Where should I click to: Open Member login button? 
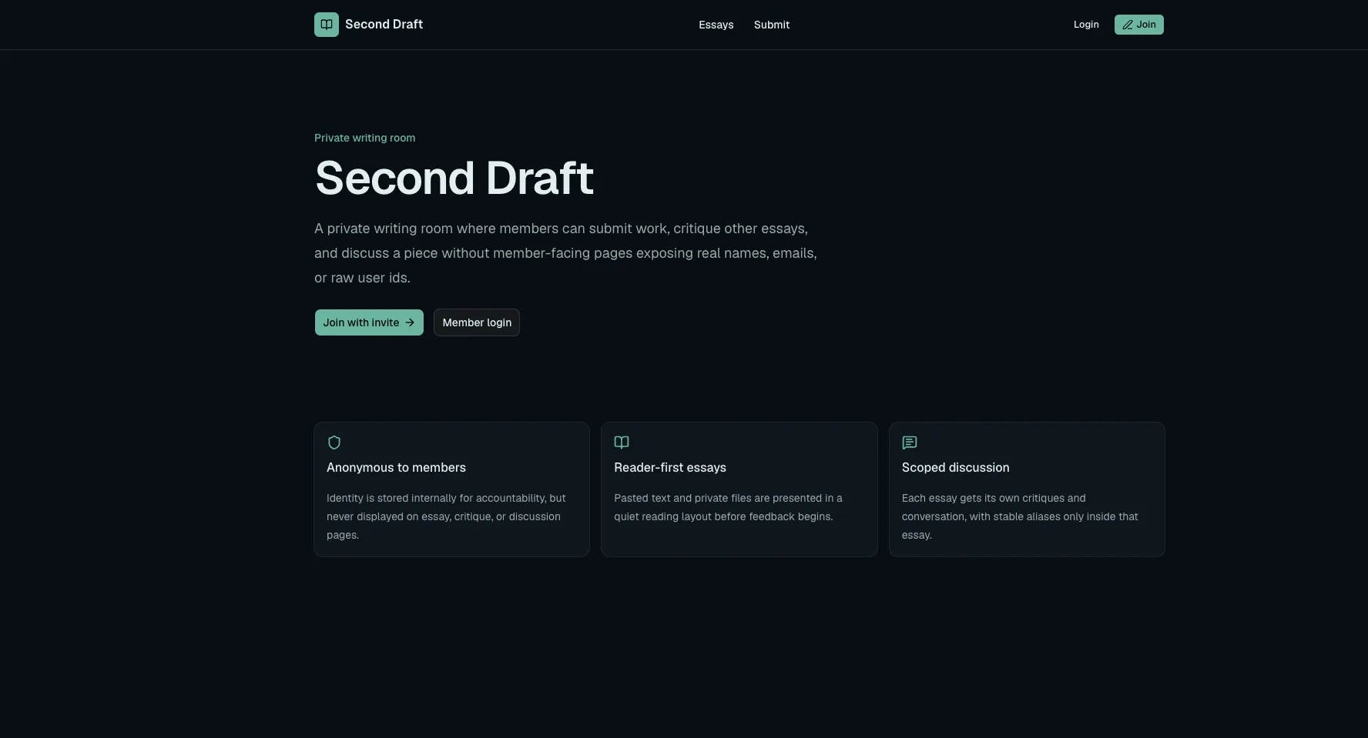477,322
